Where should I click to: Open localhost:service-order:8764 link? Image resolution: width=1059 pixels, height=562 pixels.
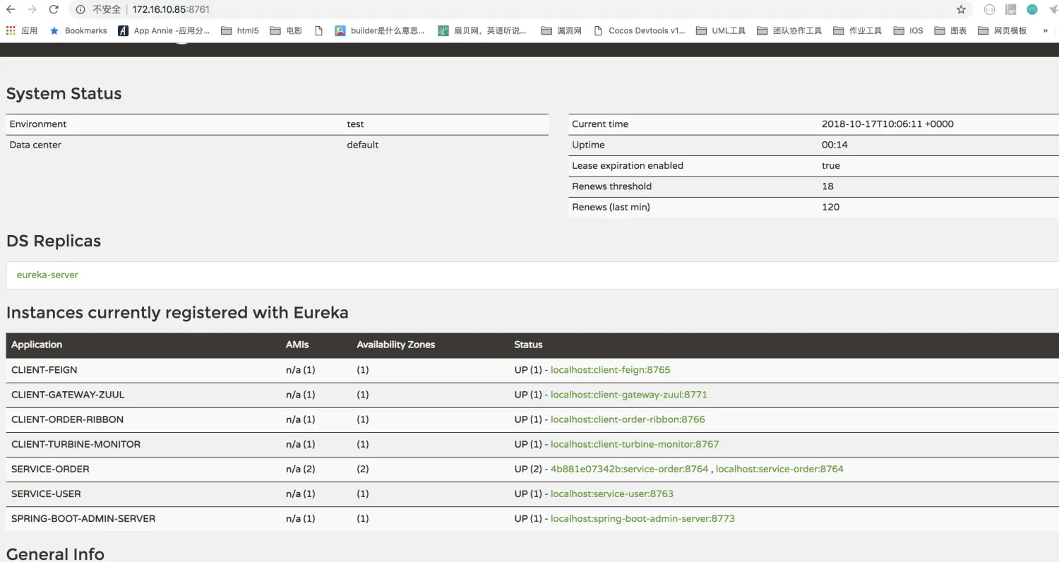[x=779, y=469]
